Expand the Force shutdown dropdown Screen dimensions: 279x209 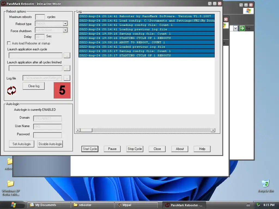65,30
